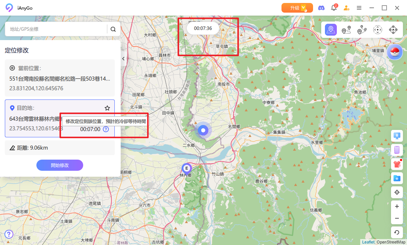Viewport: 407px width, 245px height.
Task: Open the notifications bell
Action: 334,8
